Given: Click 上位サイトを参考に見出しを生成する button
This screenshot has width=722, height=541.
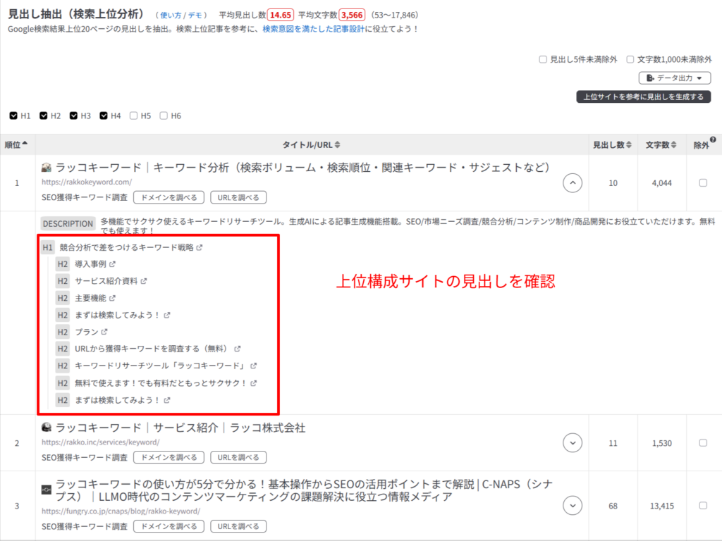Looking at the screenshot, I should [x=642, y=97].
